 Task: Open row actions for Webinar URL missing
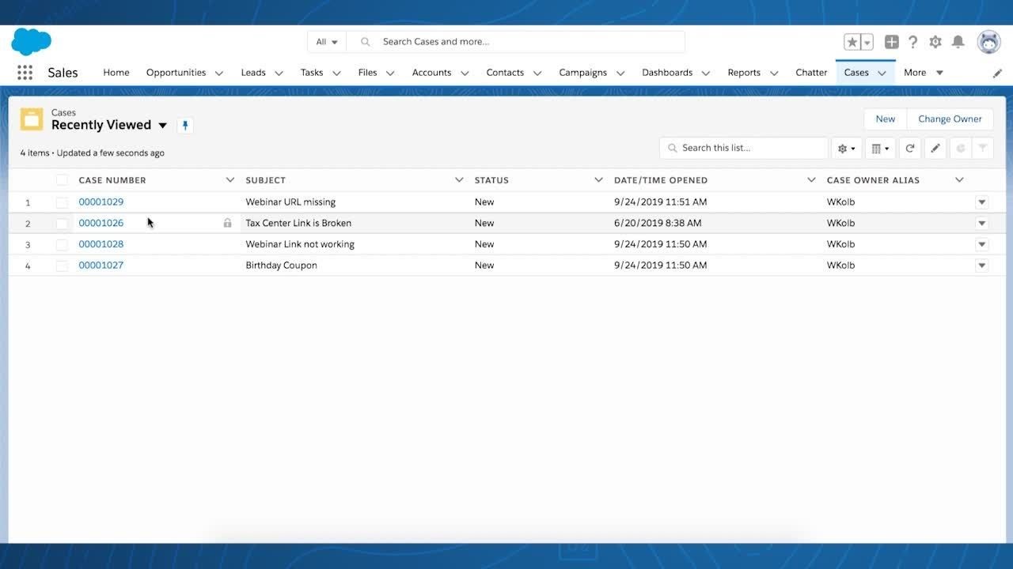click(982, 202)
